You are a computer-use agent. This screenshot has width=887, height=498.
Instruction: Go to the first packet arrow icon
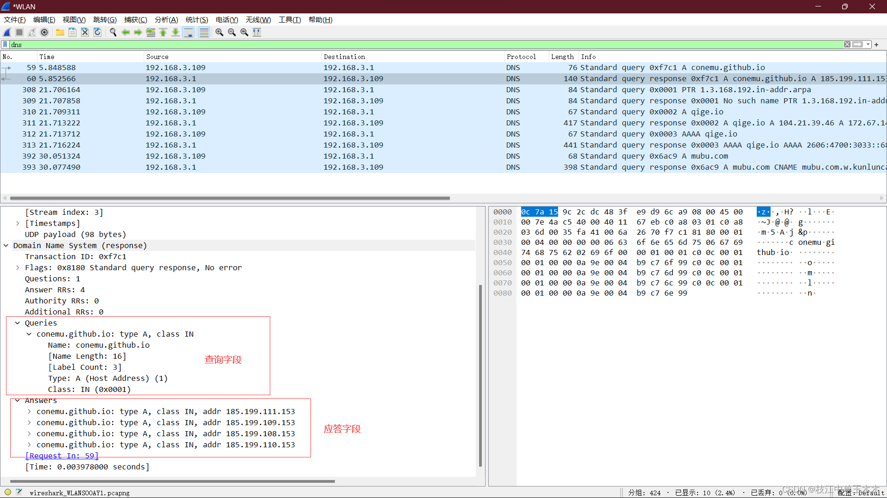tap(163, 32)
